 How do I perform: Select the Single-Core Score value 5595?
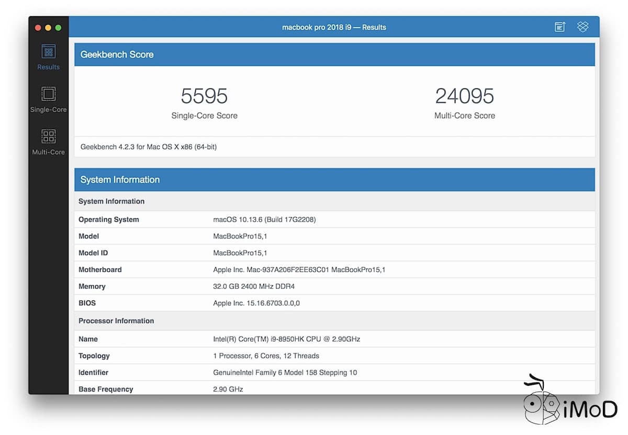[x=204, y=96]
